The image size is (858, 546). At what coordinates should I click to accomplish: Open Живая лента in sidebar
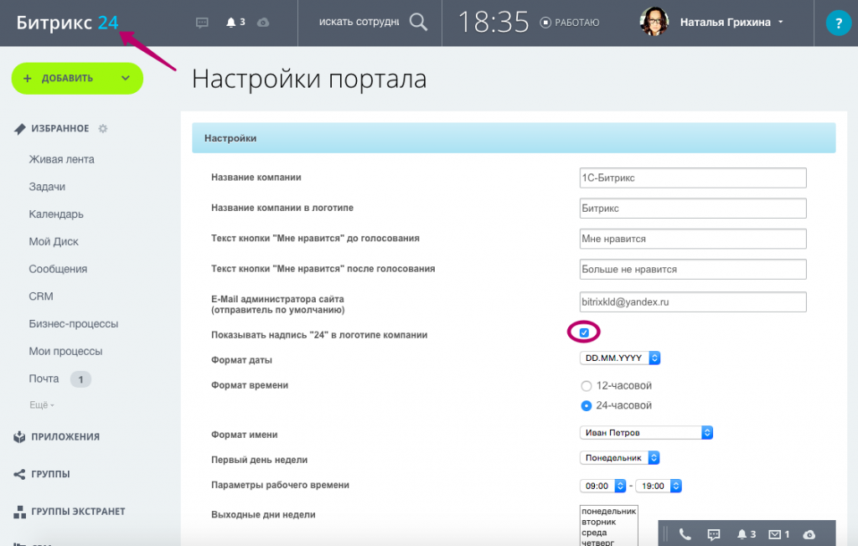(x=61, y=159)
